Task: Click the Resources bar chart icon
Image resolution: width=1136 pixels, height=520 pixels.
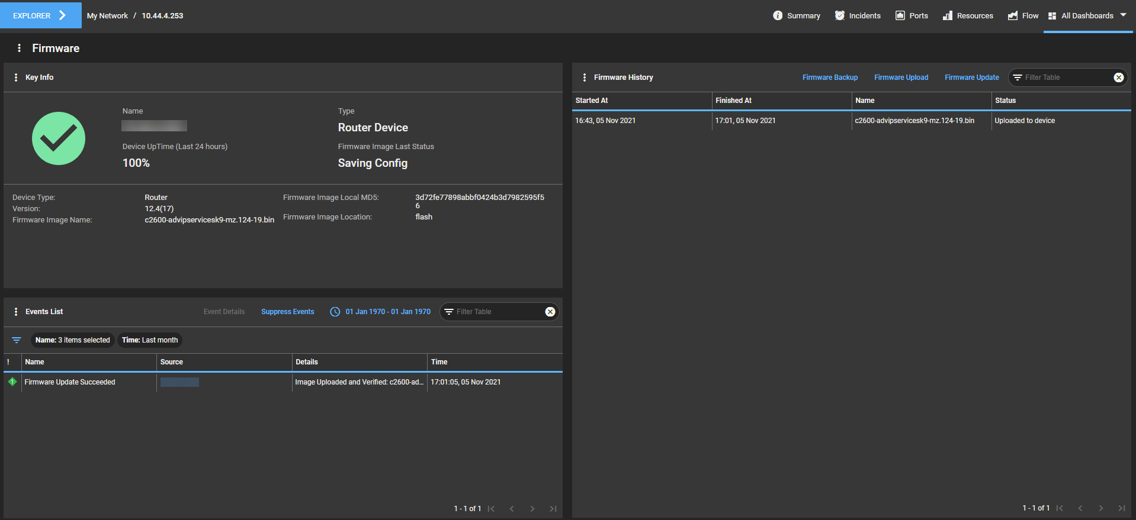Action: (x=948, y=15)
